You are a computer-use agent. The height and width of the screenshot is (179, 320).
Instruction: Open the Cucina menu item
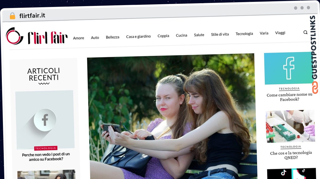[x=182, y=35]
